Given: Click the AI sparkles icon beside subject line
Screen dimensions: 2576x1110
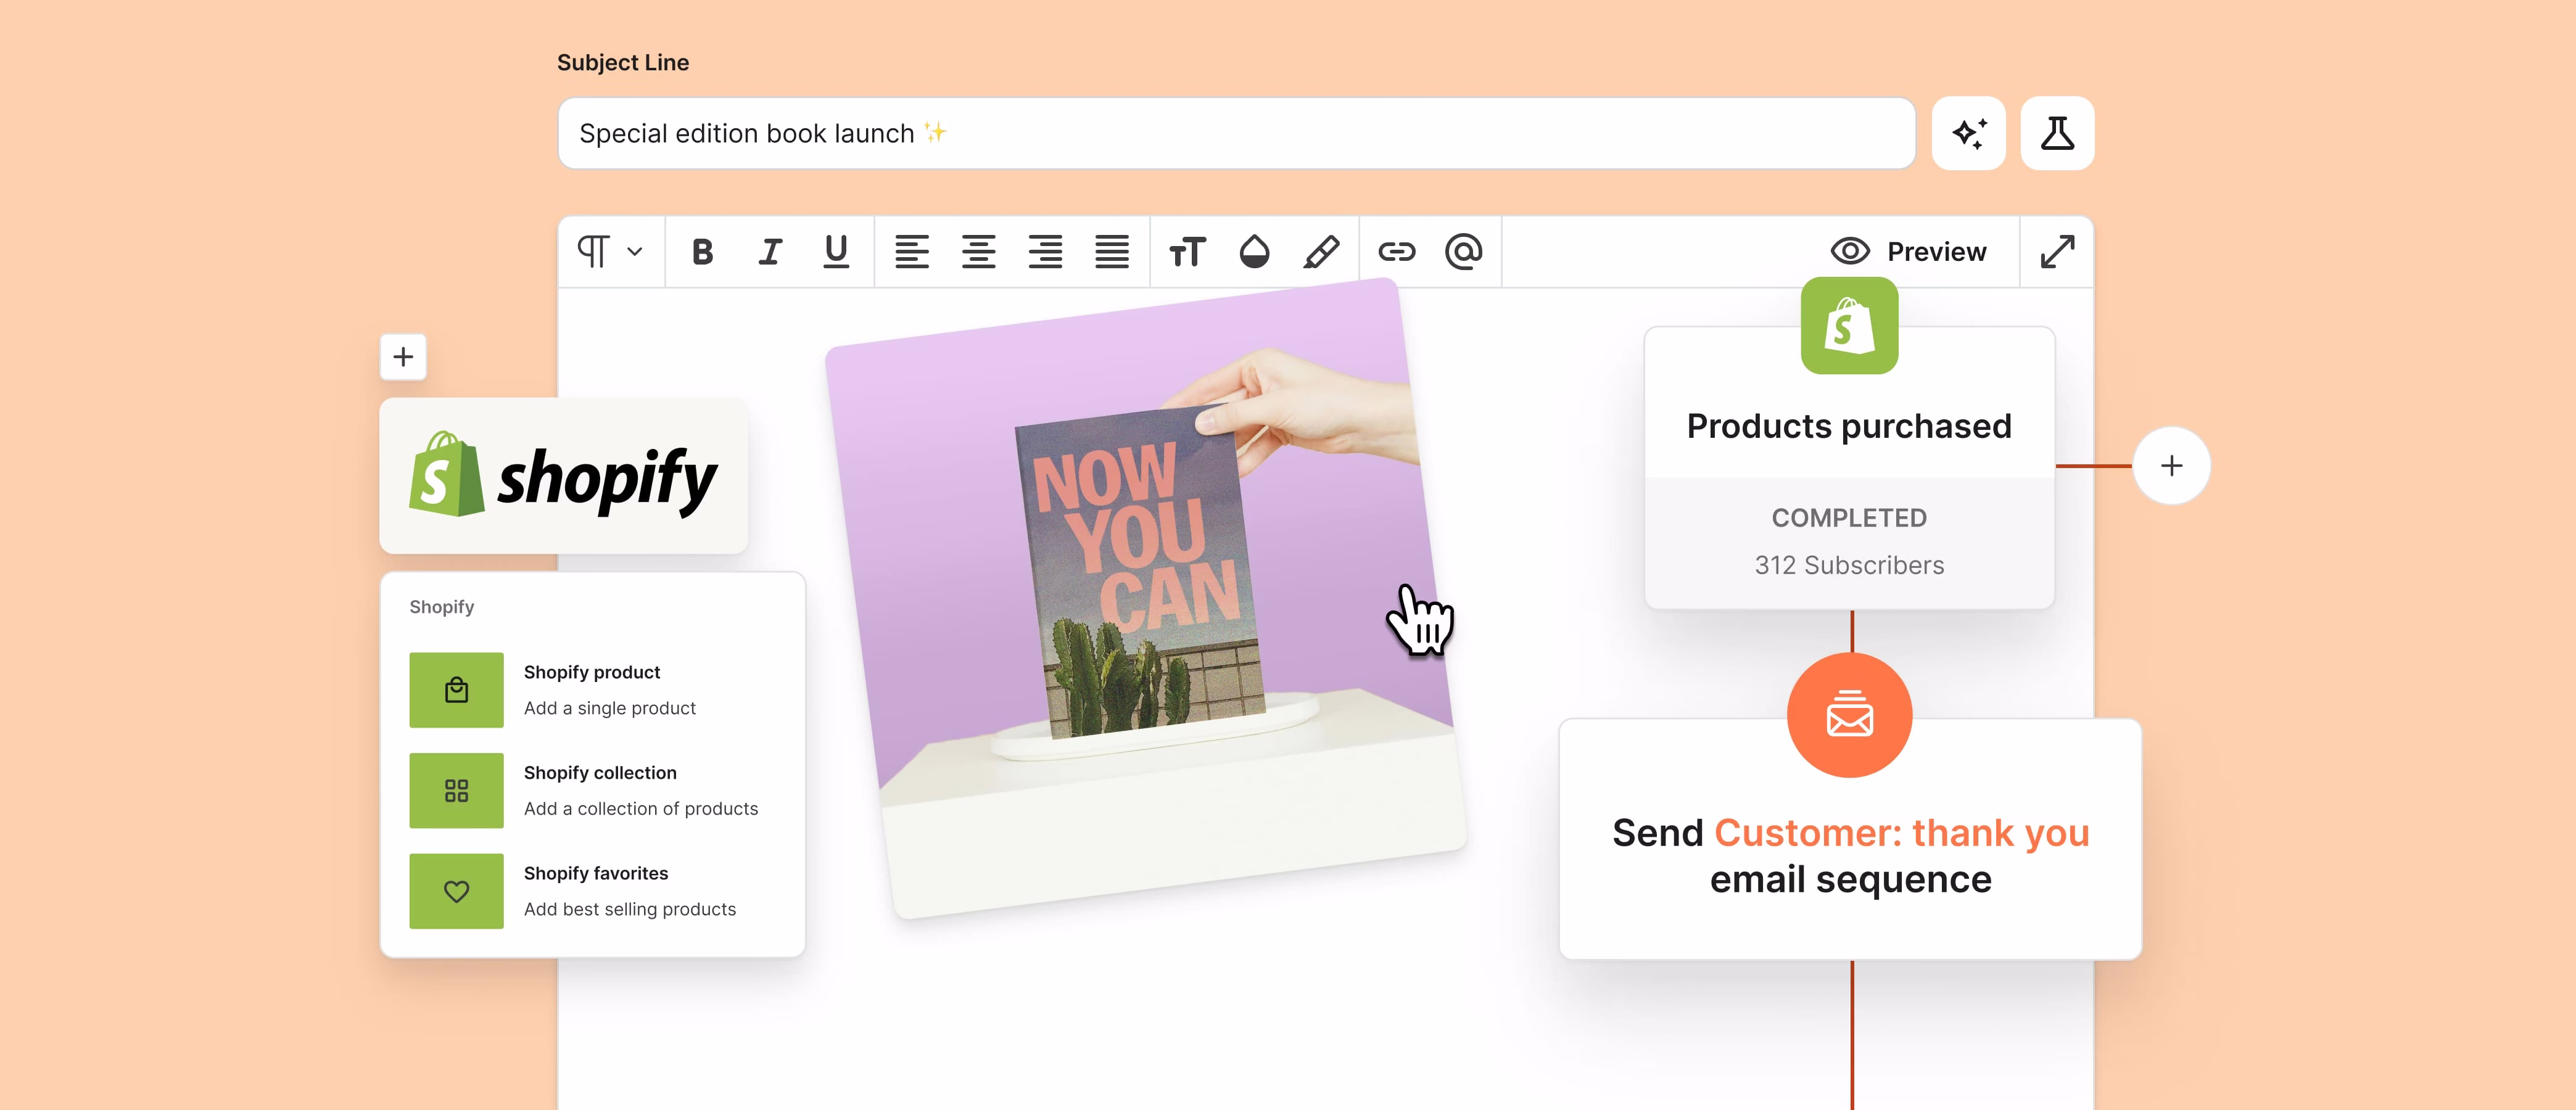Looking at the screenshot, I should (1969, 132).
